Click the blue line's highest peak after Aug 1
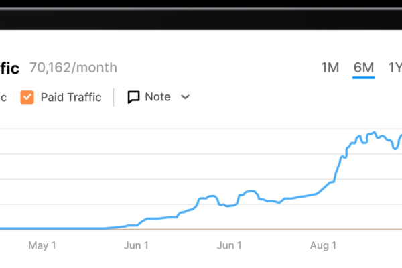This screenshot has width=402, height=268. pos(375,133)
